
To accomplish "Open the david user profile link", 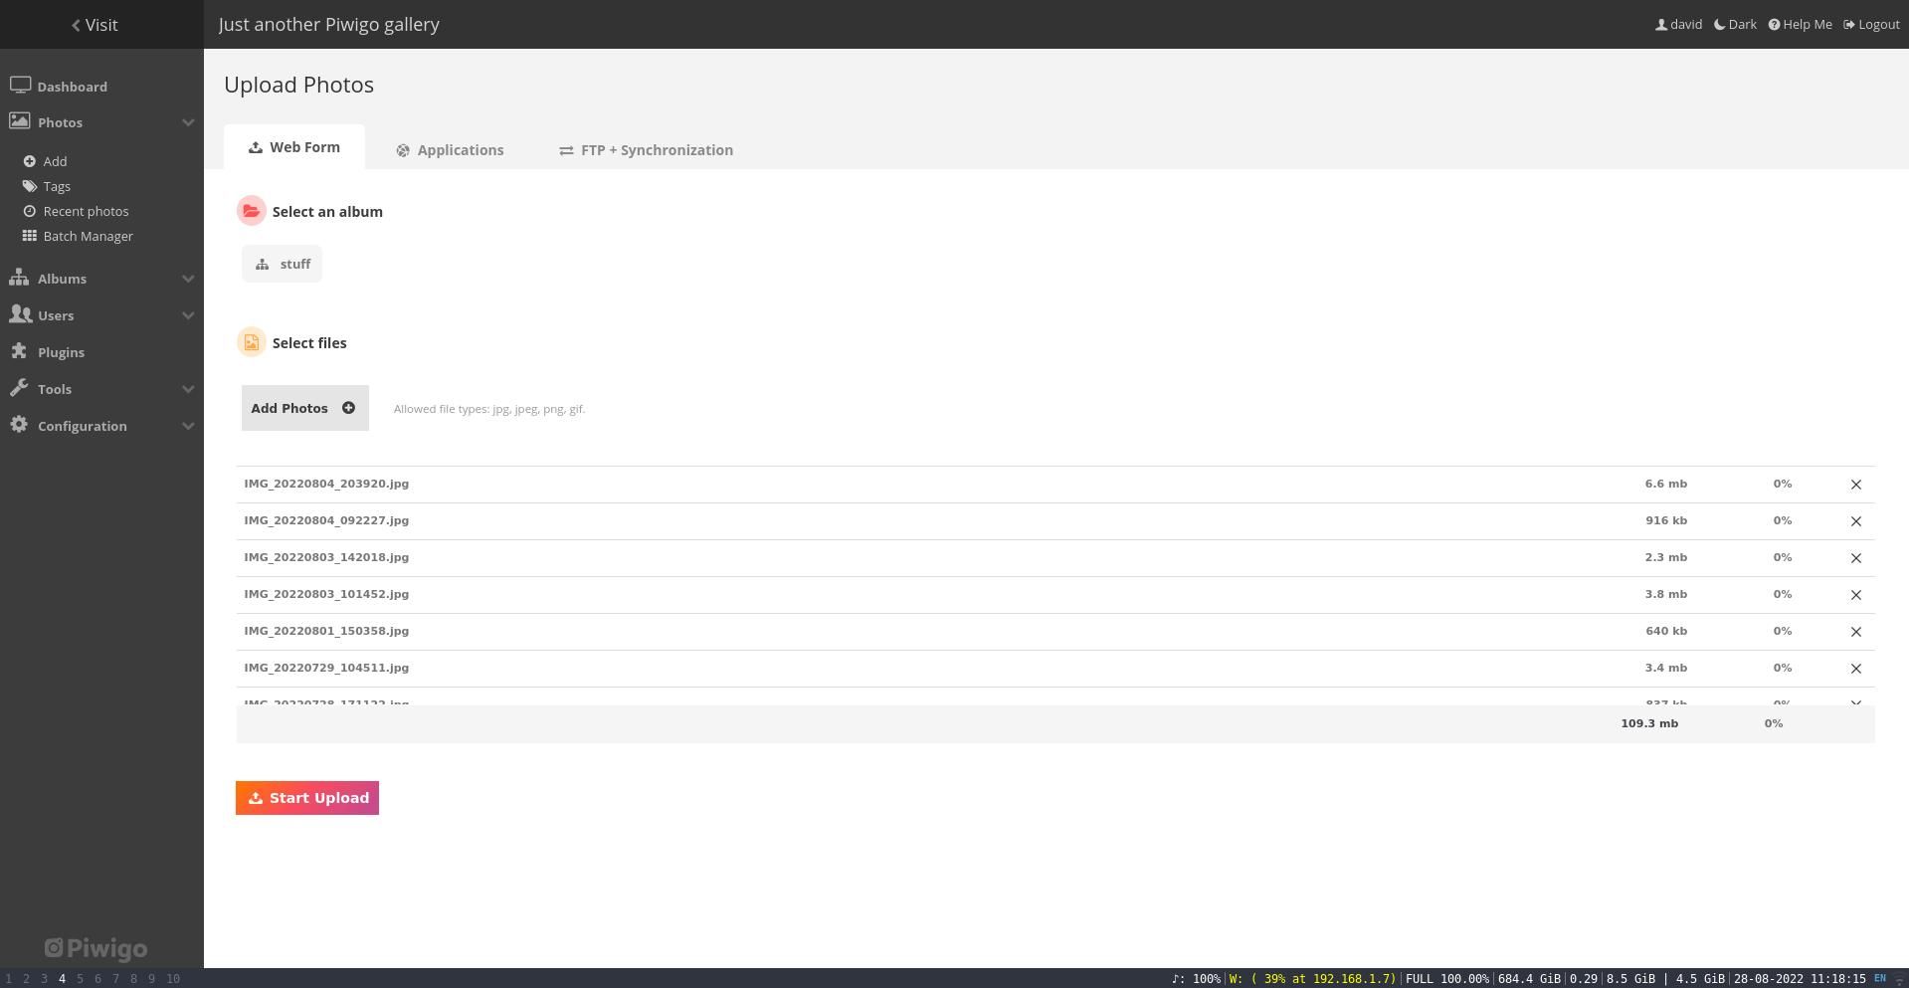I will tap(1678, 24).
